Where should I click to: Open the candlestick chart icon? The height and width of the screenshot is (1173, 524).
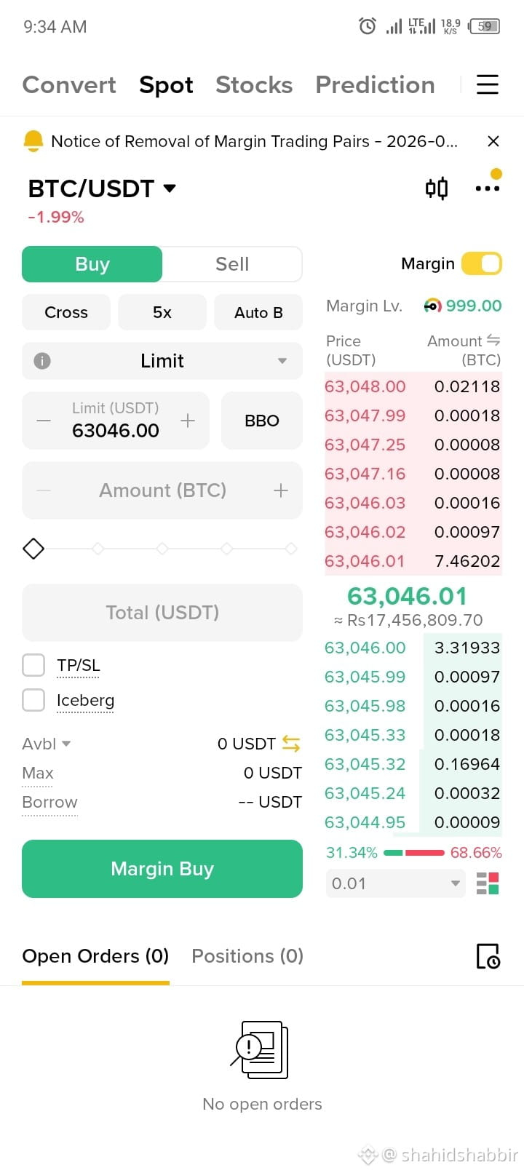click(x=437, y=188)
